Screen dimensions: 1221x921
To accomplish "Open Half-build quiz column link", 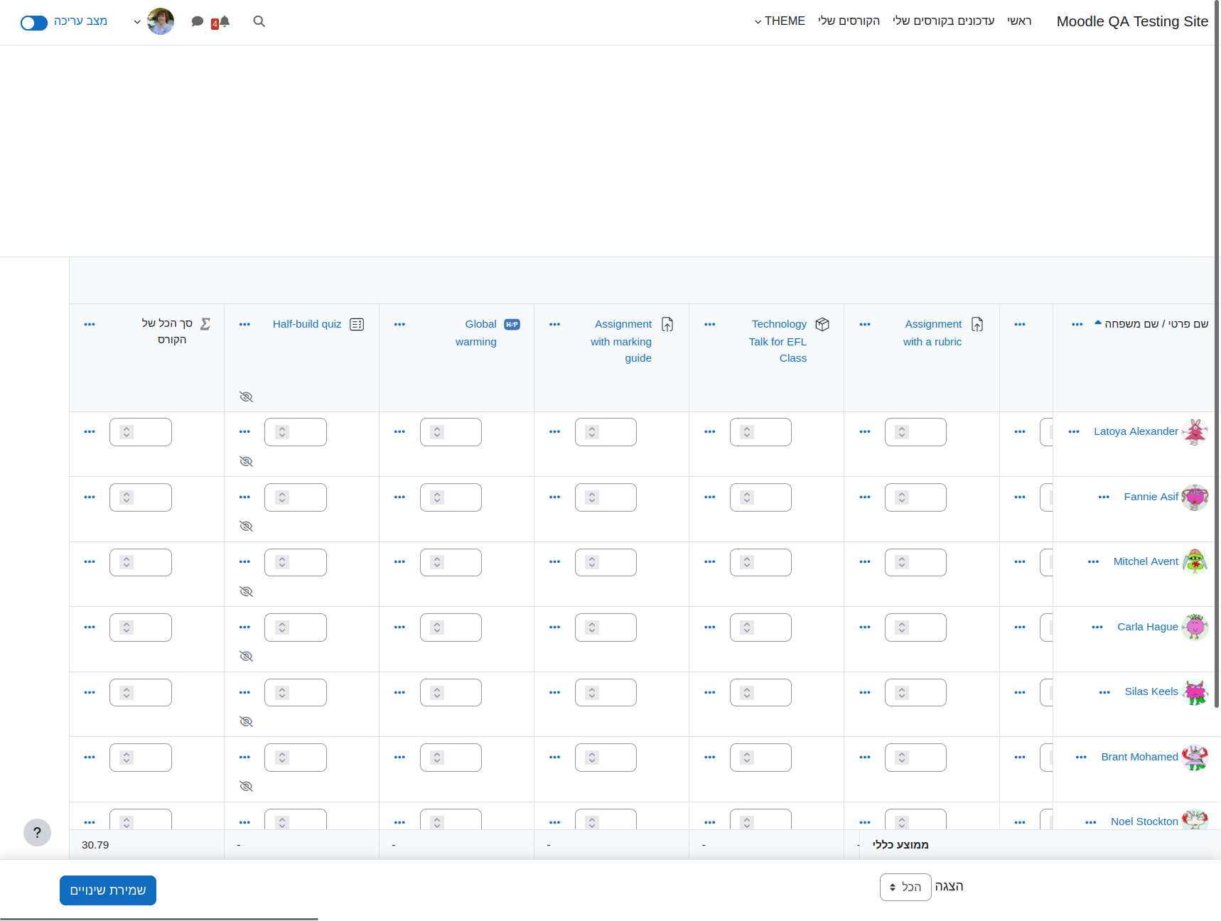I will click(307, 324).
